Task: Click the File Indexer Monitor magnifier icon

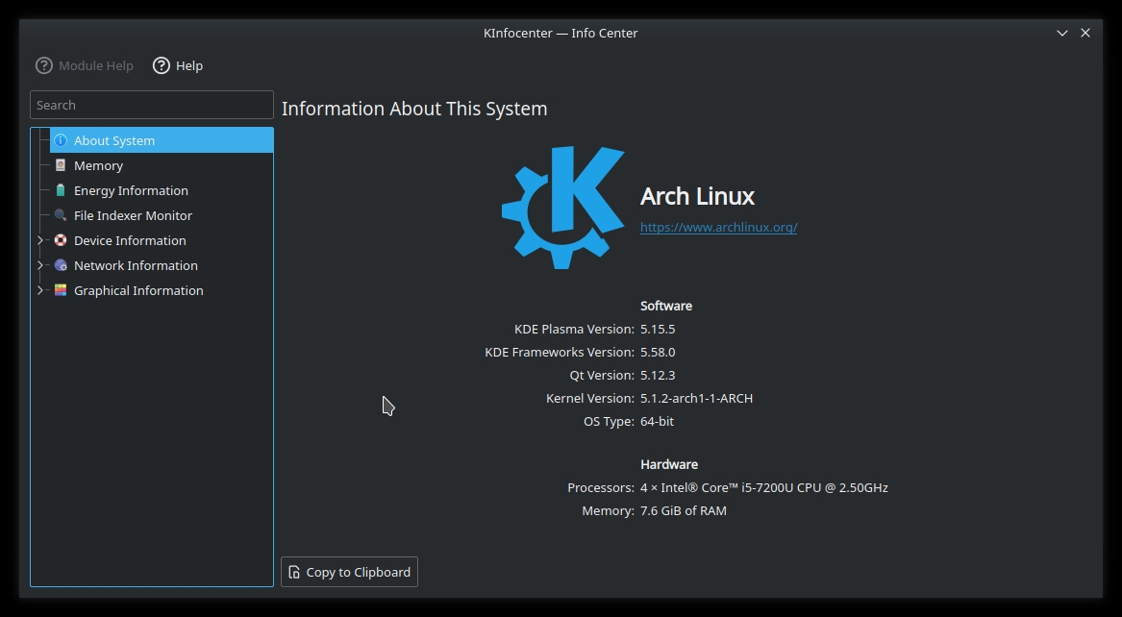Action: 61,215
